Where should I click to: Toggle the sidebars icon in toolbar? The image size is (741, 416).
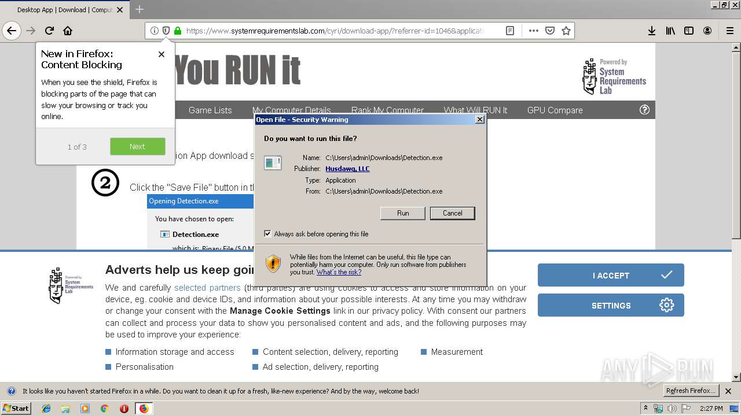pyautogui.click(x=689, y=31)
